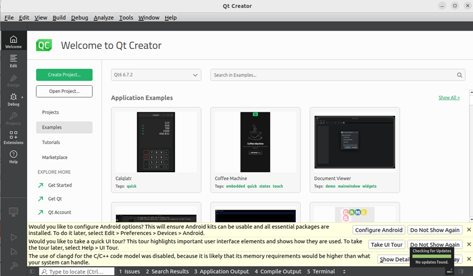Click the Configure Android button

point(378,230)
